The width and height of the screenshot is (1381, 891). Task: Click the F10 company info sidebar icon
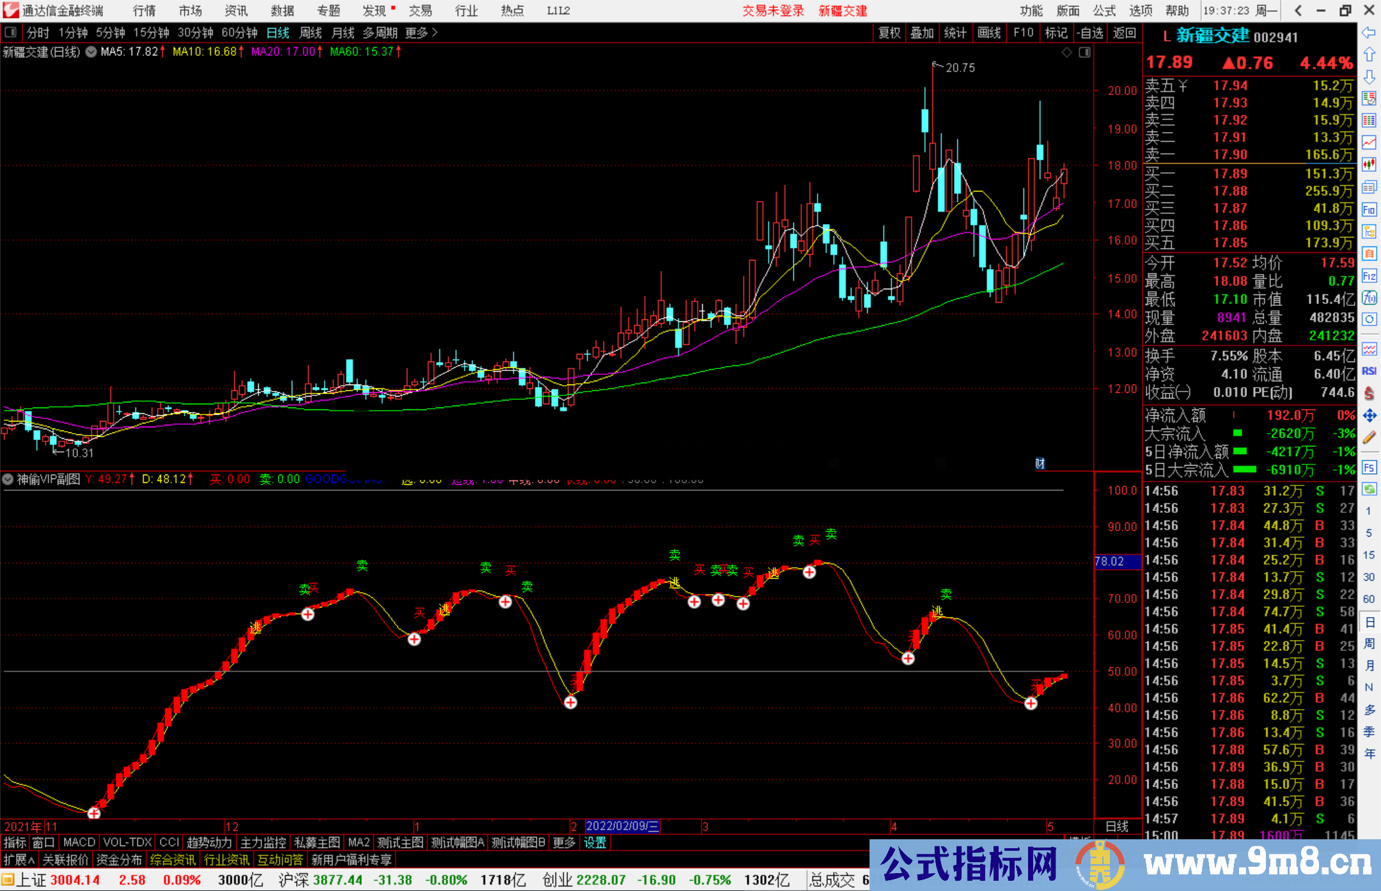click(1369, 209)
